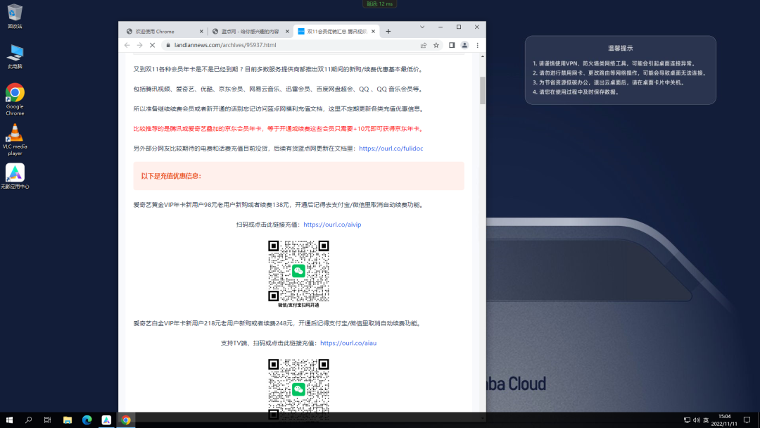Image resolution: width=760 pixels, height=428 pixels.
Task: Click the second WeChat QR code image
Action: [x=298, y=389]
